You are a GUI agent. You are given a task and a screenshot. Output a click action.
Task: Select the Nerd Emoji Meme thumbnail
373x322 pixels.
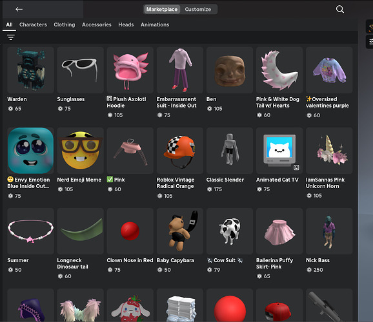coord(80,151)
